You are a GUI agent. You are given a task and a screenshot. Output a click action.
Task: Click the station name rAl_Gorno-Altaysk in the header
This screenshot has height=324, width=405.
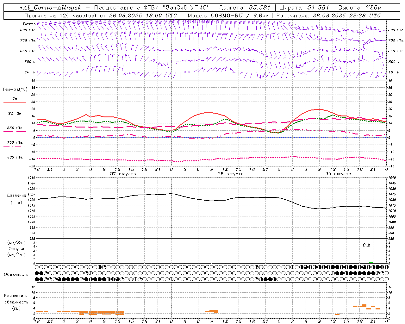click(51, 8)
